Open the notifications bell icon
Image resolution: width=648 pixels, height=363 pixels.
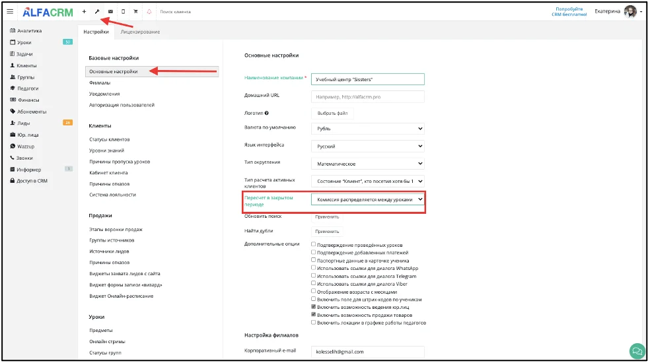coord(149,12)
